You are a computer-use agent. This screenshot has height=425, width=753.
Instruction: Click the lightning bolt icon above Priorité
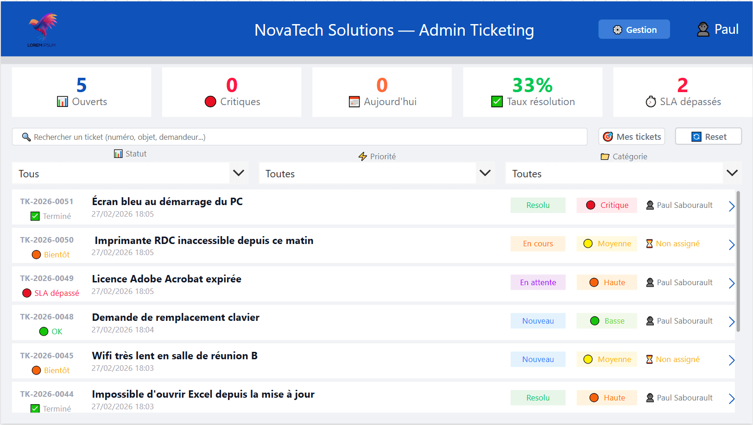coord(363,156)
